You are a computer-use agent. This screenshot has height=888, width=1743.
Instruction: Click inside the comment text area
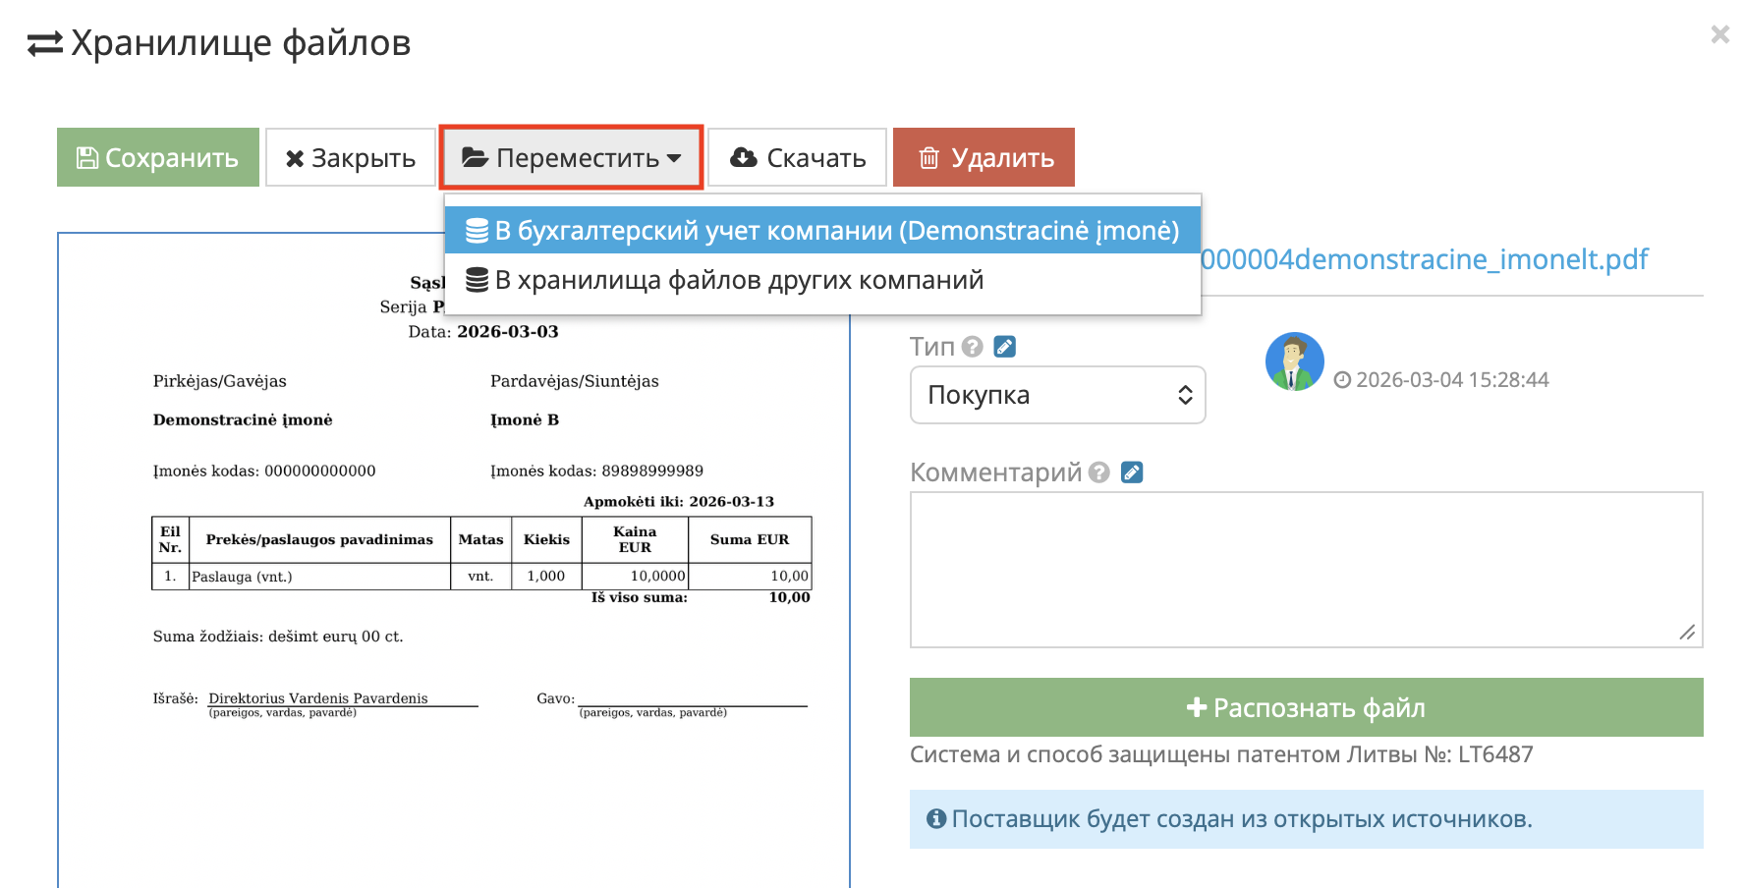(x=1305, y=568)
